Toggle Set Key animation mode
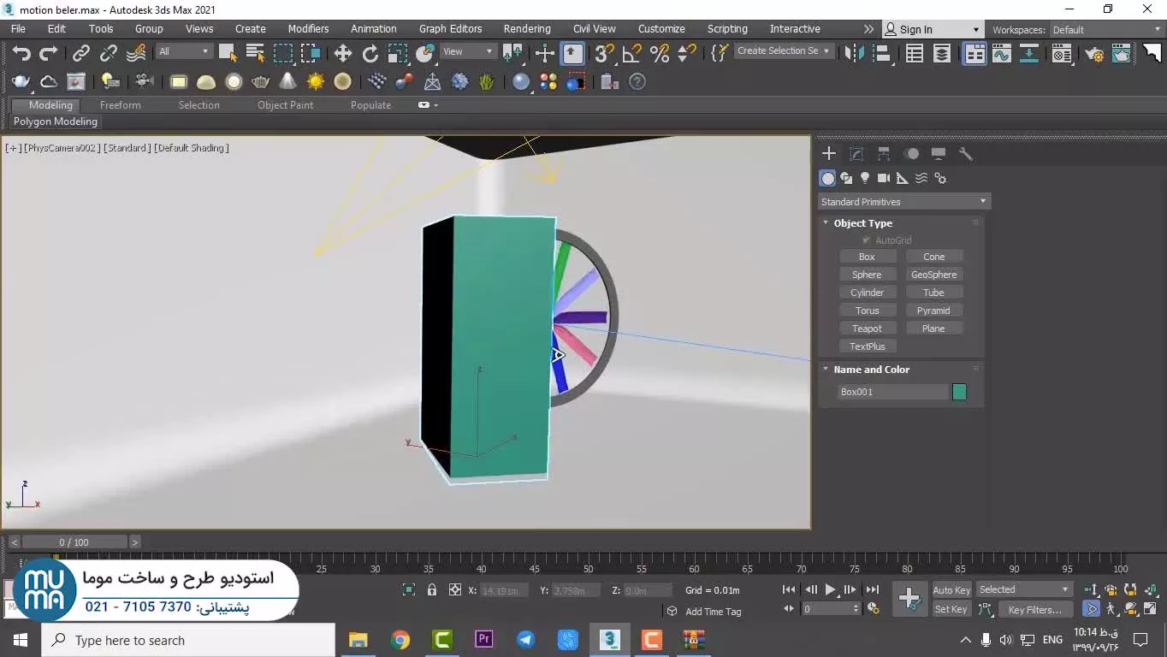Image resolution: width=1167 pixels, height=657 pixels. 951,609
